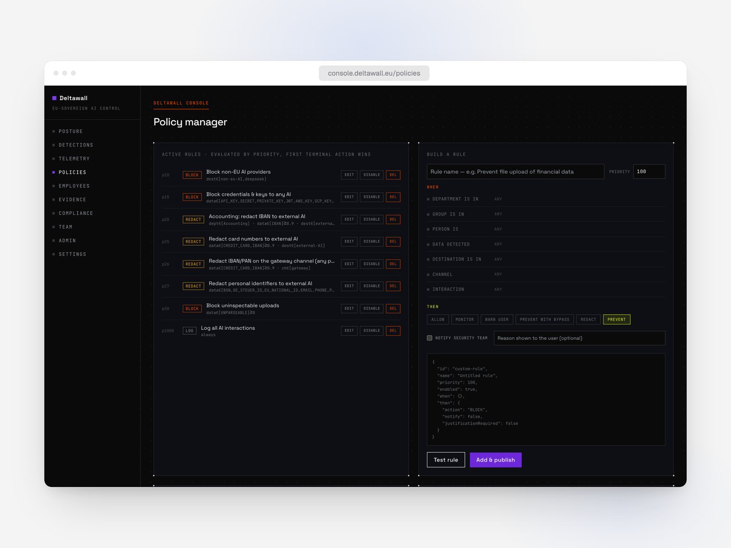Edit the Redact IBAN/PAN gateway channel rule
Image resolution: width=731 pixels, height=548 pixels.
pos(349,264)
